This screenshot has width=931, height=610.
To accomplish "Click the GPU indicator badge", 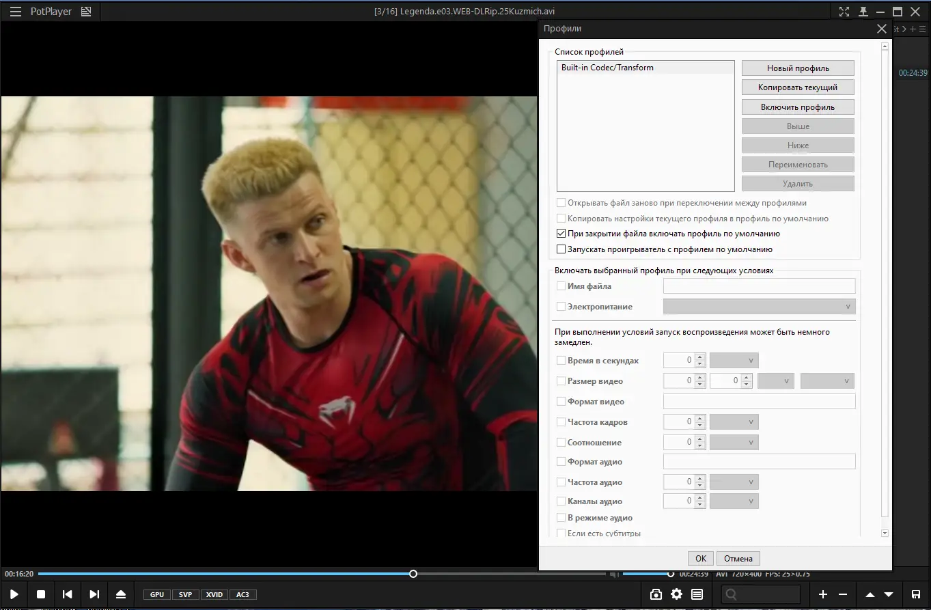I will click(x=157, y=594).
